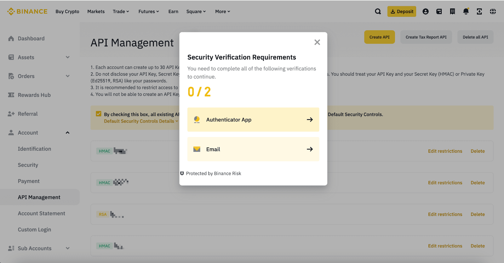Select Security in the sidebar
The height and width of the screenshot is (263, 504).
click(x=28, y=165)
